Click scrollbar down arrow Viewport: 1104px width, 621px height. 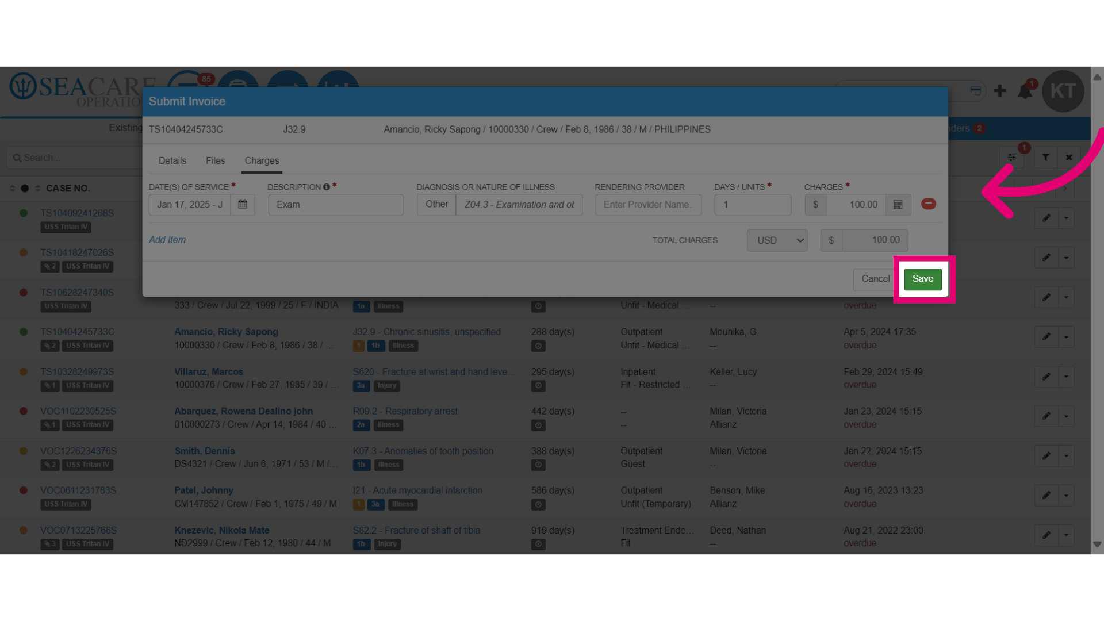(x=1097, y=545)
